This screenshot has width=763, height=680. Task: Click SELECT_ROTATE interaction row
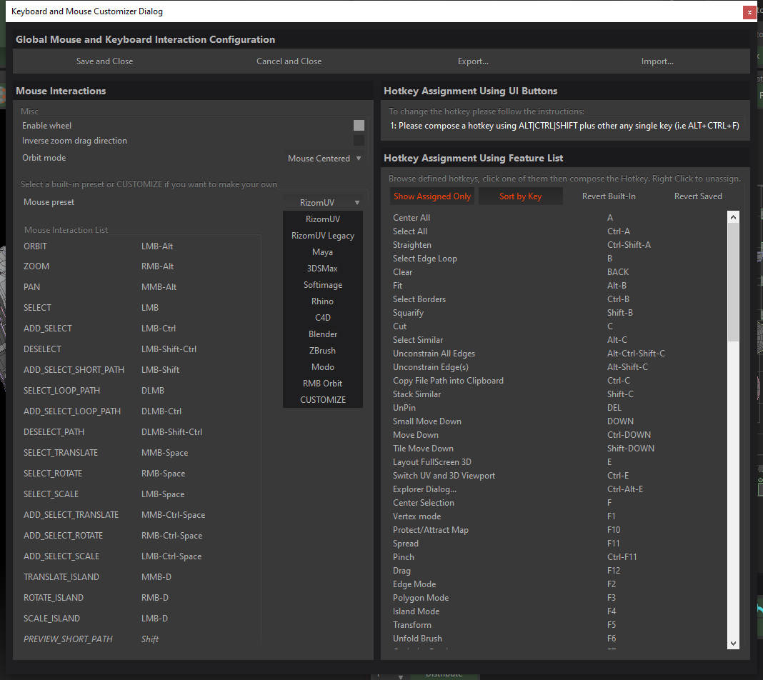[141, 474]
